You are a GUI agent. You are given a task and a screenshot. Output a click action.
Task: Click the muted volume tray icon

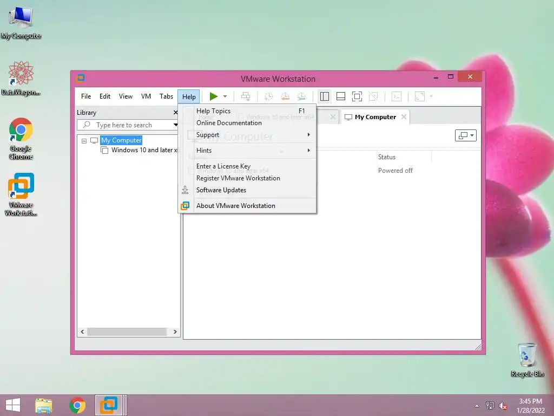pyautogui.click(x=503, y=406)
